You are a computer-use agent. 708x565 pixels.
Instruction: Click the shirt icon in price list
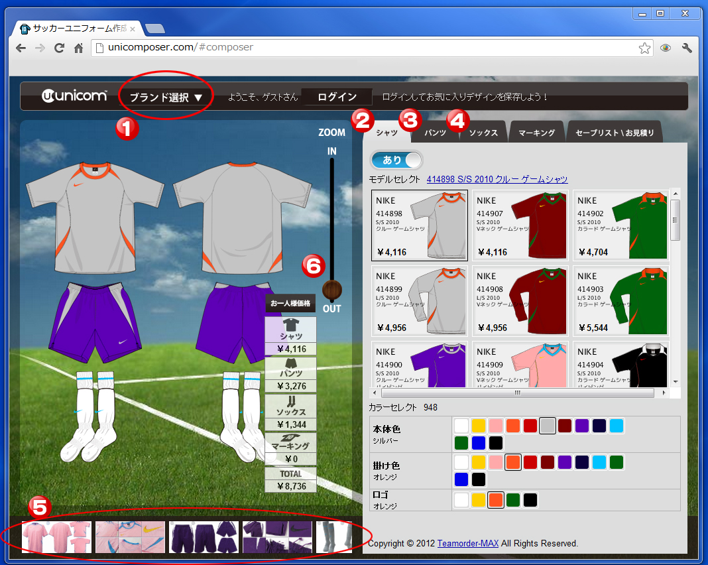pos(291,325)
